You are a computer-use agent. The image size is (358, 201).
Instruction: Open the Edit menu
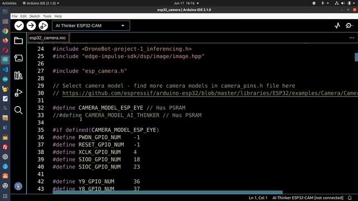point(23,16)
